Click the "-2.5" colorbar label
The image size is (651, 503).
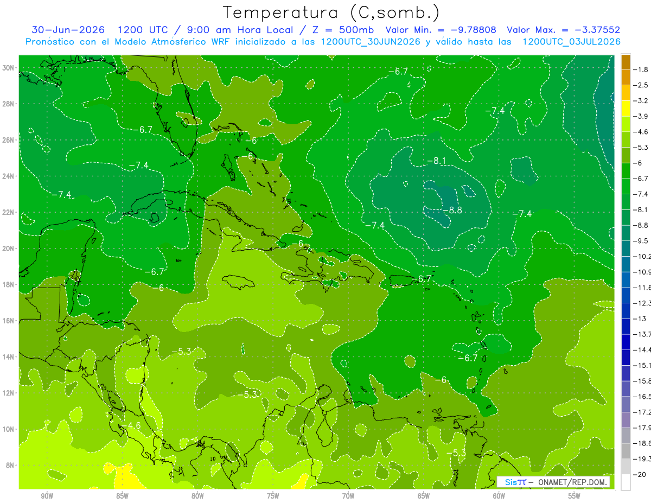pos(641,85)
